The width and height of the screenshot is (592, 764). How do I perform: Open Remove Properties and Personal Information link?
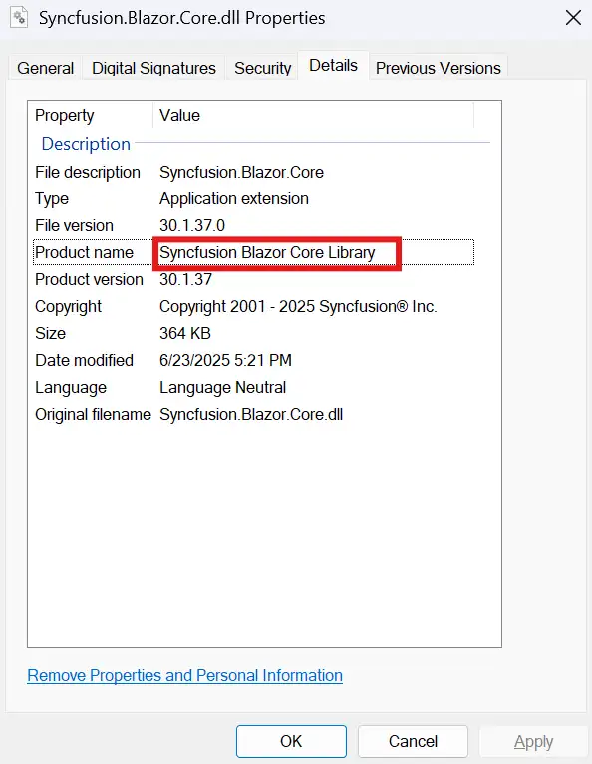point(185,675)
